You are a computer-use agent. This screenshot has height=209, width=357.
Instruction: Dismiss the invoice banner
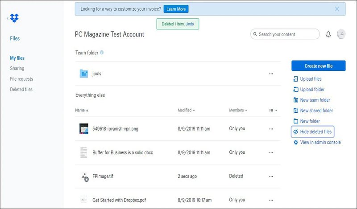[337, 9]
